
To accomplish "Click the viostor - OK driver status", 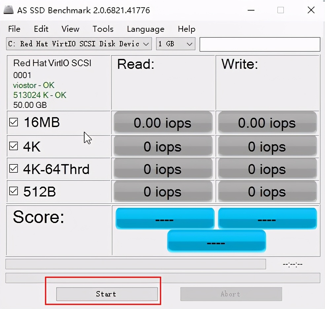I will tap(34, 85).
